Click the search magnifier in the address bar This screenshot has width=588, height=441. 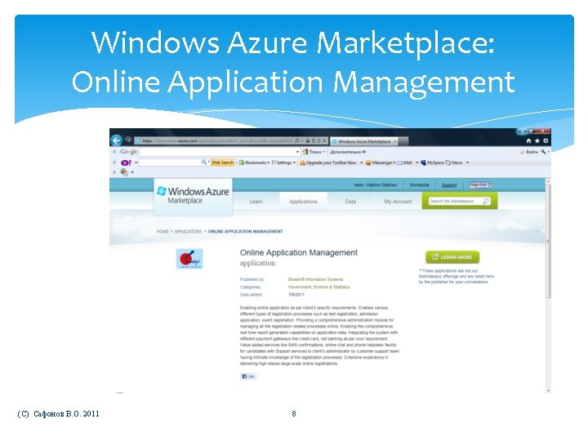[296, 140]
